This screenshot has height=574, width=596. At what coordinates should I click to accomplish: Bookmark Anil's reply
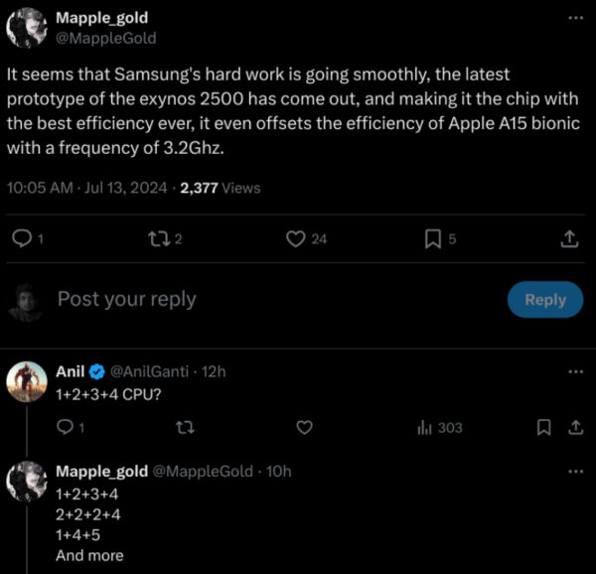[x=543, y=427]
